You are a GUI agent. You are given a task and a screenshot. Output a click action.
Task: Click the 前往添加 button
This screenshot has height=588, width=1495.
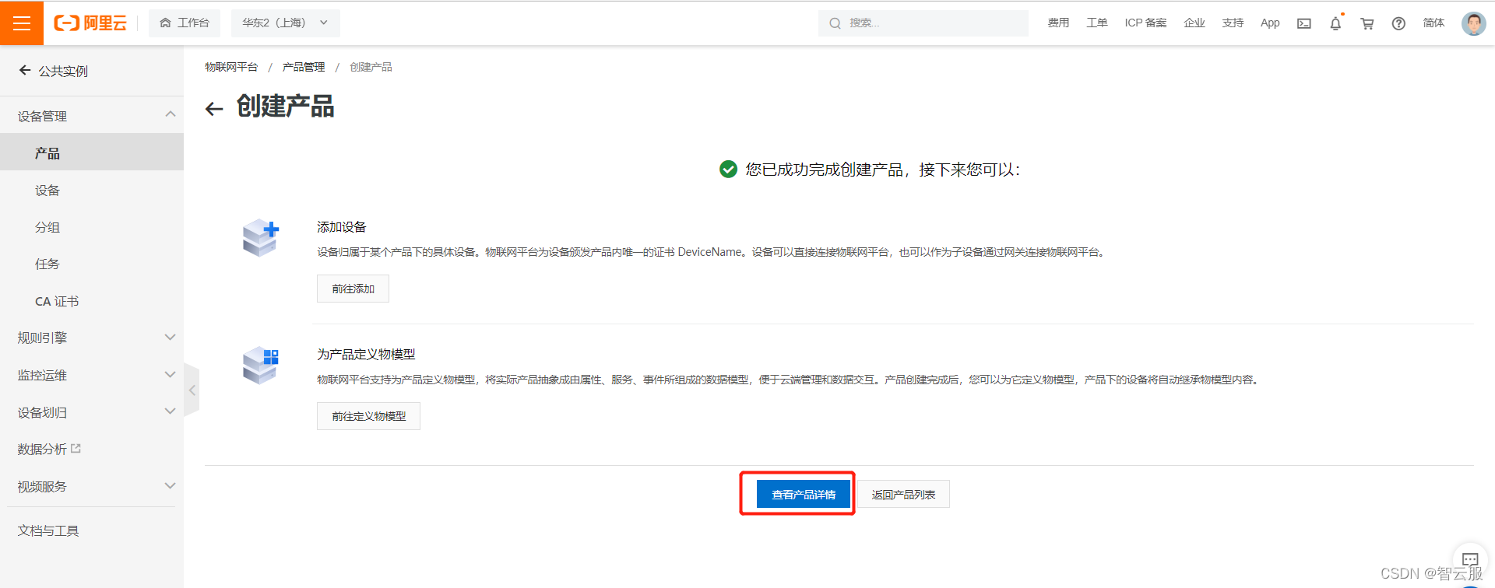(353, 289)
